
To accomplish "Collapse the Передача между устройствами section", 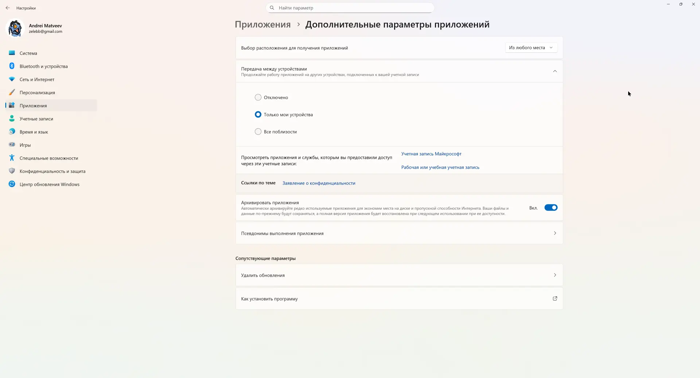I will pyautogui.click(x=555, y=71).
